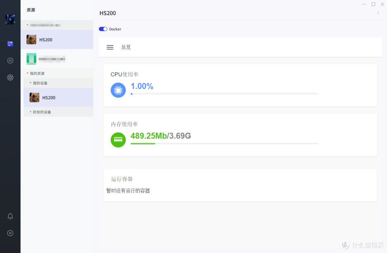
Task: Select HS200 in the top device list
Action: pos(57,40)
